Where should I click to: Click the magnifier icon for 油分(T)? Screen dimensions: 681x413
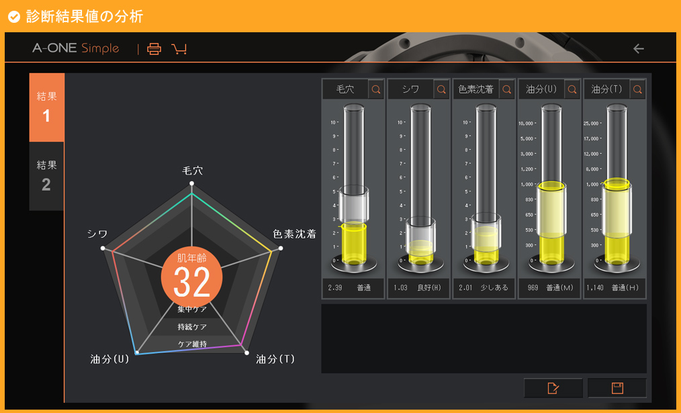pyautogui.click(x=637, y=89)
